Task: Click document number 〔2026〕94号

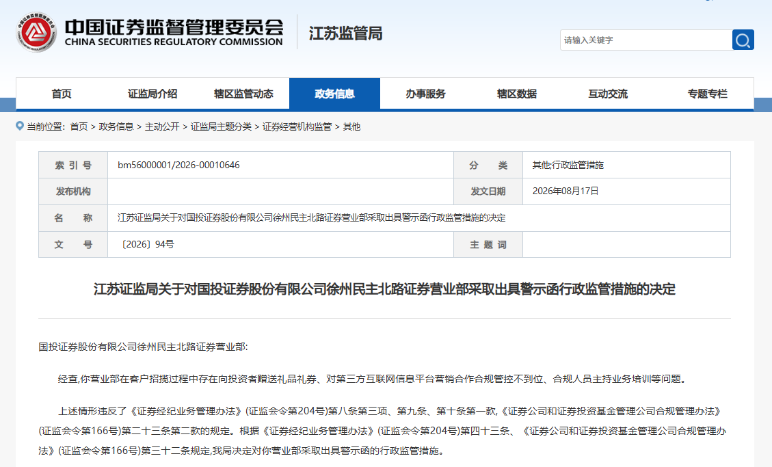Action: [x=146, y=245]
